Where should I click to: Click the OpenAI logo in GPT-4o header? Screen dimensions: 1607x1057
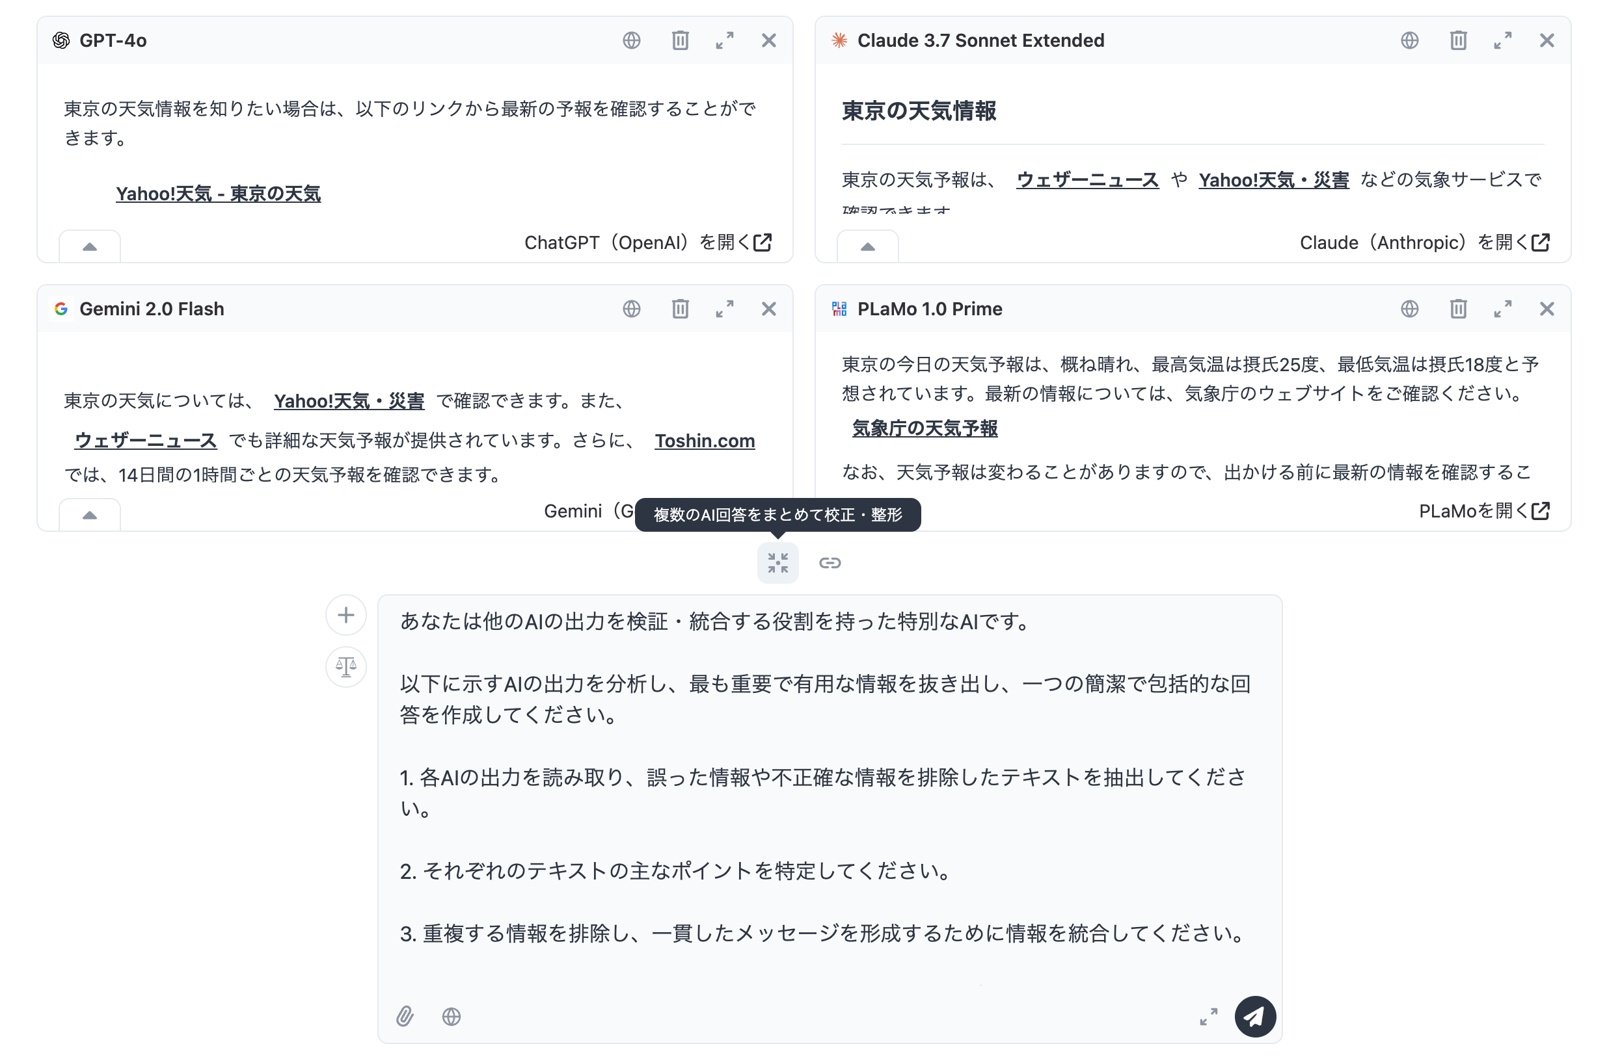61,40
